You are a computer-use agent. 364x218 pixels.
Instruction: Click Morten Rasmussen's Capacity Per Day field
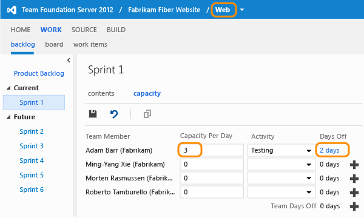coord(212,178)
